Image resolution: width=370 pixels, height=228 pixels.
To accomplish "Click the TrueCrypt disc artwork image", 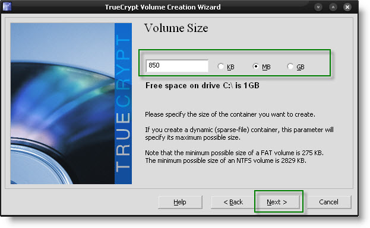I will click(x=62, y=104).
